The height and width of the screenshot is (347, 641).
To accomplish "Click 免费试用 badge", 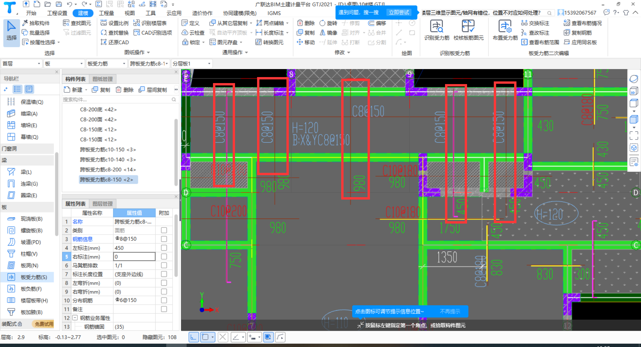I will (44, 324).
